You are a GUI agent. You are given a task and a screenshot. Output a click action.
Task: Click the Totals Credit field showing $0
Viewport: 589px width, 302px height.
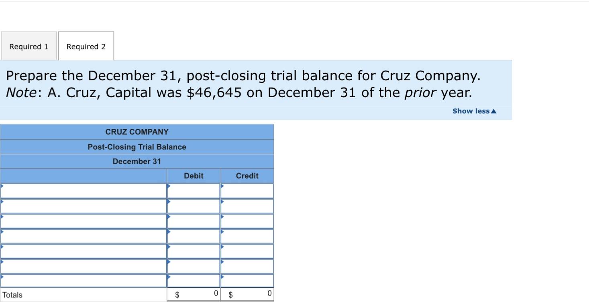247,294
